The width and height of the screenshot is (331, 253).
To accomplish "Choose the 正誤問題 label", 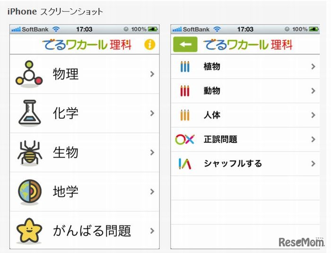I will [220, 140].
